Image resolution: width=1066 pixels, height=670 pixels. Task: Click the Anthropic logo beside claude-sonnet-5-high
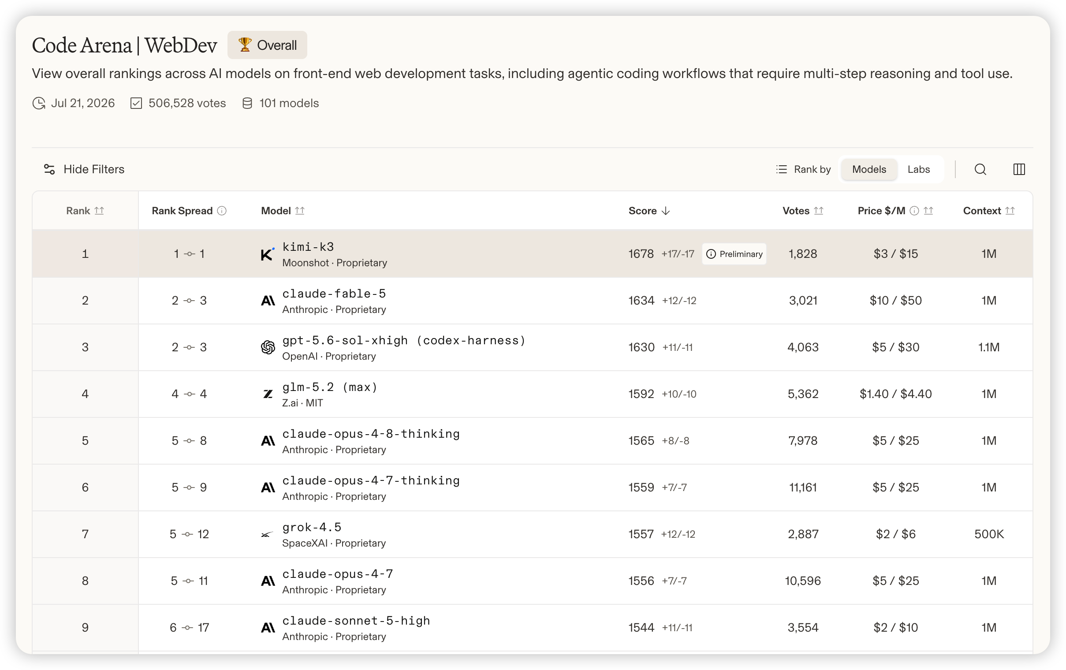pos(268,628)
